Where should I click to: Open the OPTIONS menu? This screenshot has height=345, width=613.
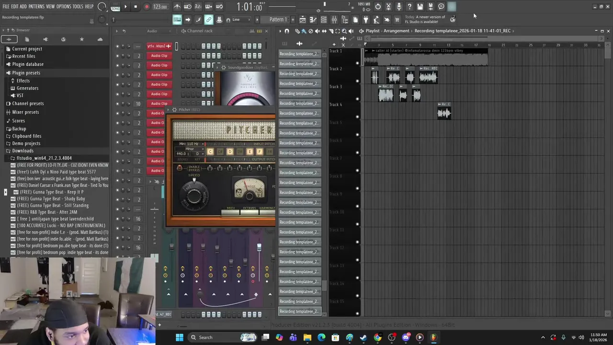point(64,7)
